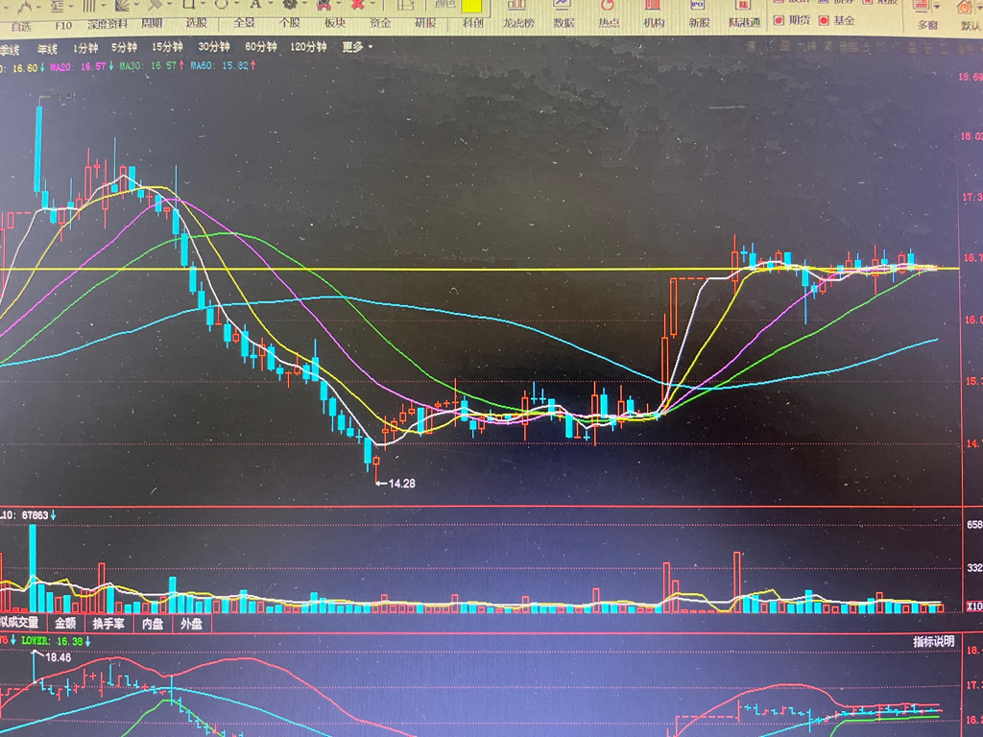
Task: Switch chart to 30分钟 period
Action: point(214,47)
